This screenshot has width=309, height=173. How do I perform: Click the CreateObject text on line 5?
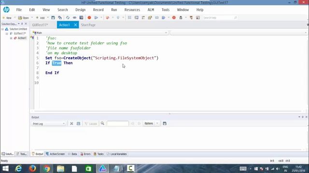pyautogui.click(x=77, y=58)
